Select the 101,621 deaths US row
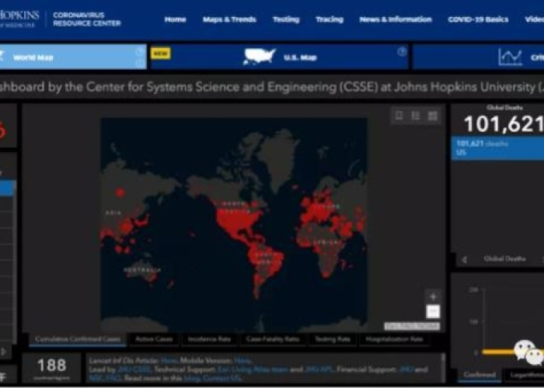The image size is (544, 388). pyautogui.click(x=497, y=148)
